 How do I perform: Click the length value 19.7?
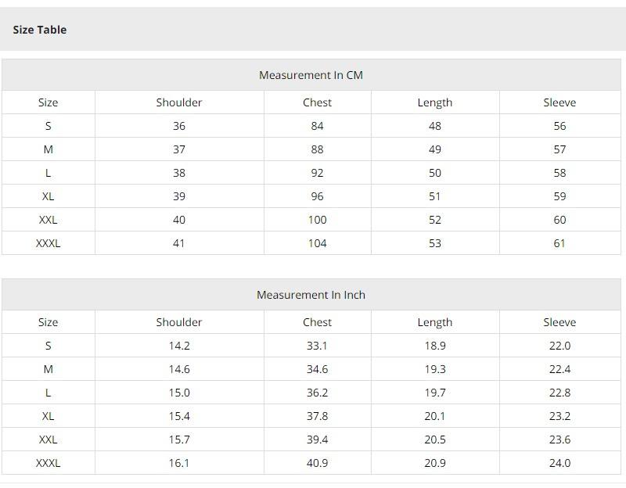(434, 393)
